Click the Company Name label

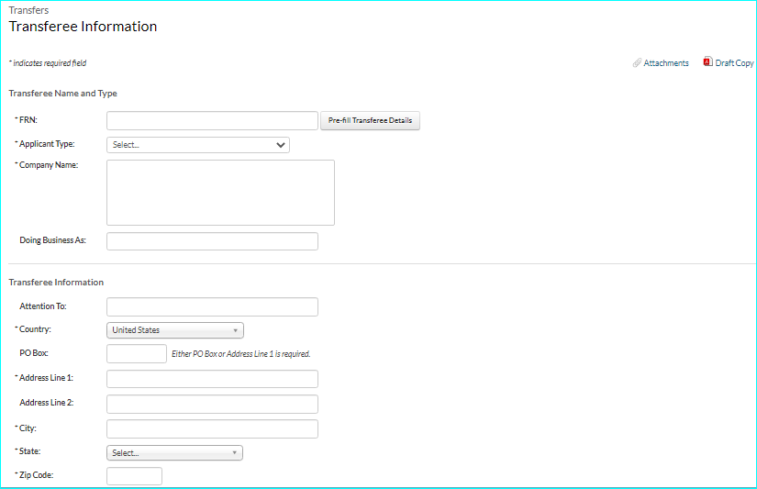pos(49,165)
